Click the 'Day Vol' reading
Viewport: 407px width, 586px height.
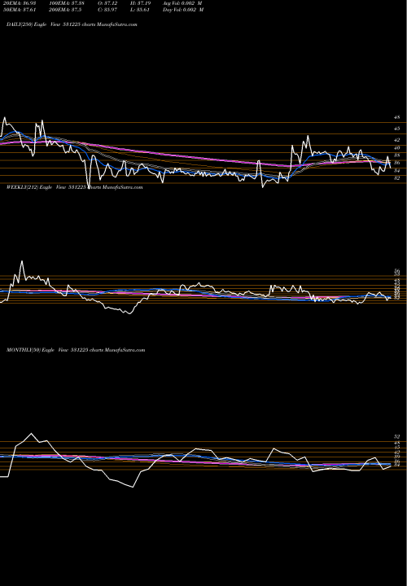(183, 10)
